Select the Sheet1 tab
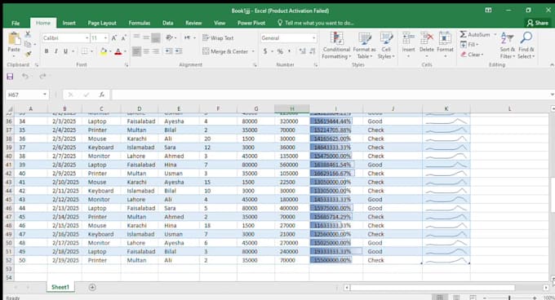This screenshot has height=300, width=555. (x=60, y=287)
